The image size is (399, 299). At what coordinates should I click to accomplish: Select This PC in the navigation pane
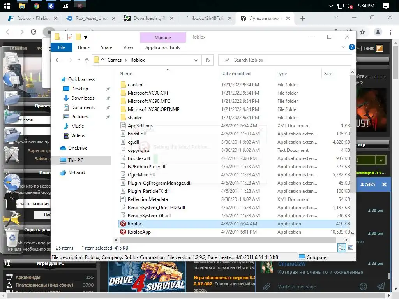click(76, 160)
